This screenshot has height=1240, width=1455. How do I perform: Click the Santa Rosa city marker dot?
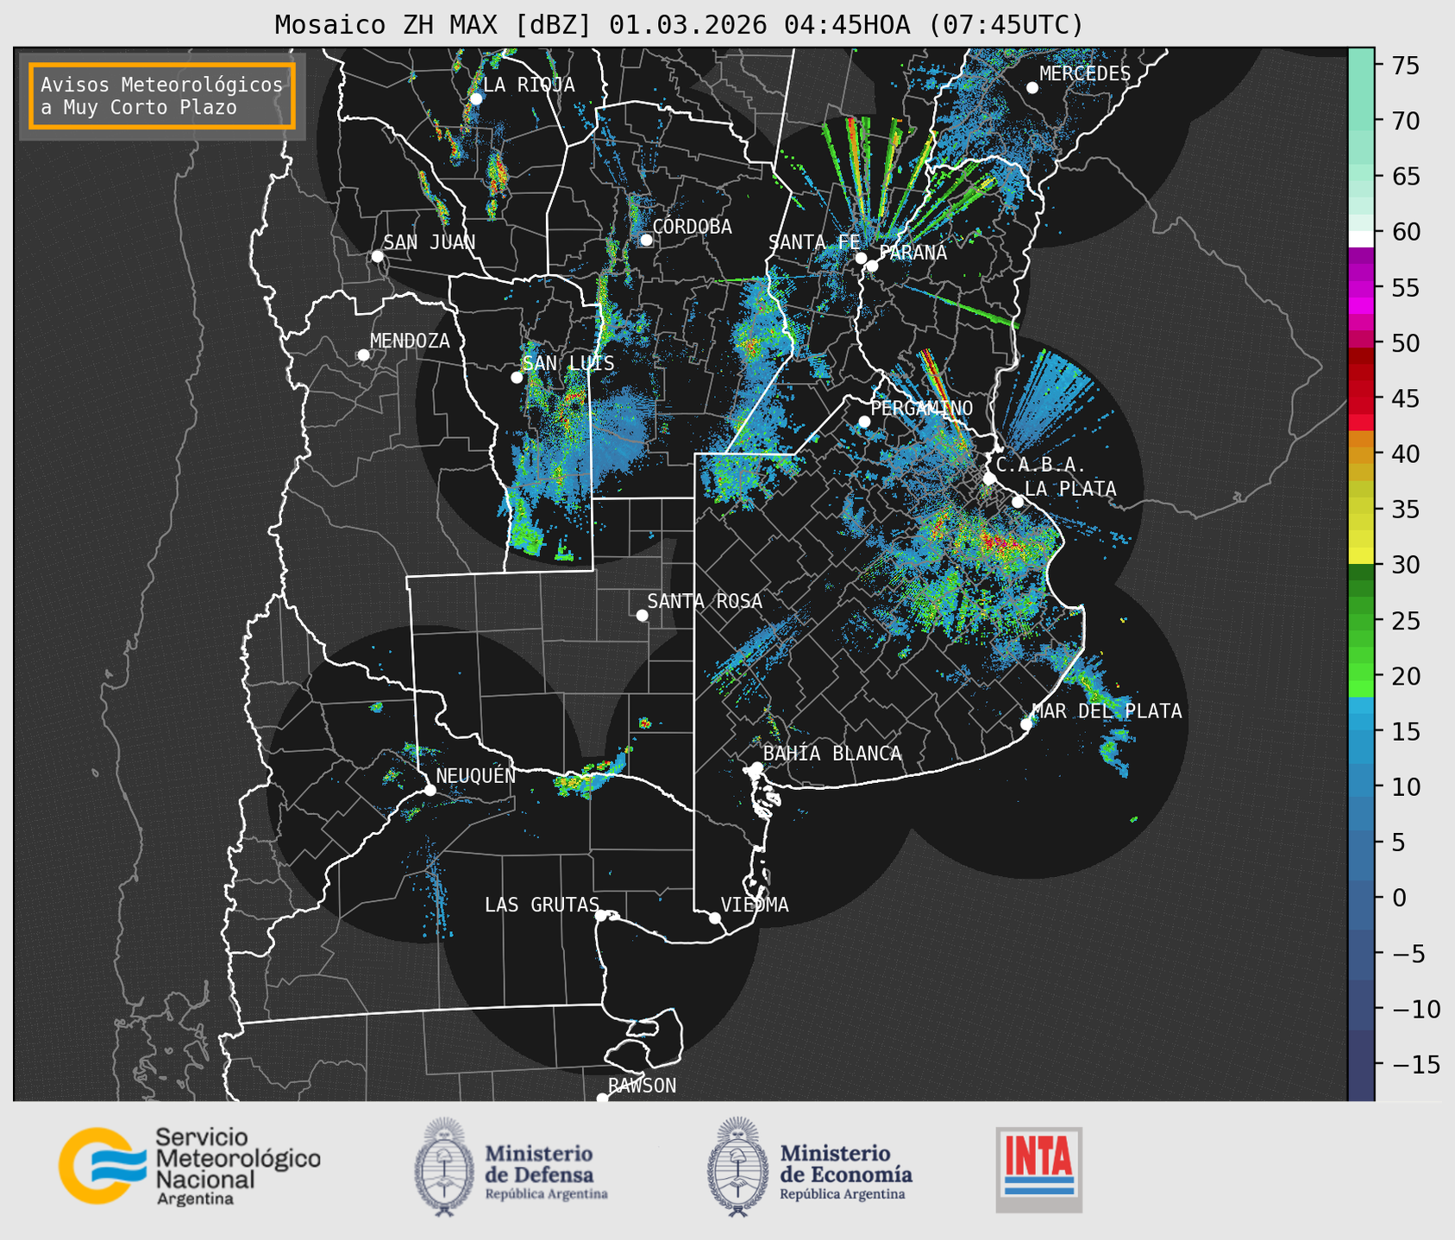[x=642, y=615]
